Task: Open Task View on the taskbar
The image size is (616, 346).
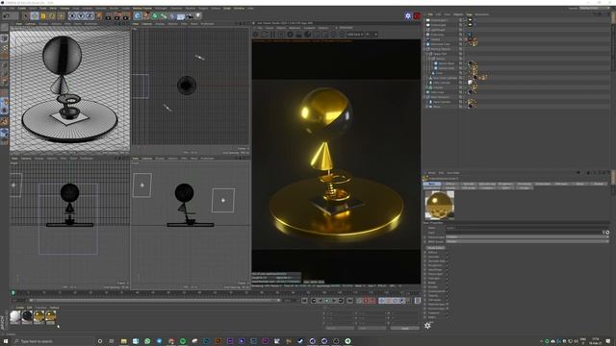Action: pyautogui.click(x=112, y=341)
